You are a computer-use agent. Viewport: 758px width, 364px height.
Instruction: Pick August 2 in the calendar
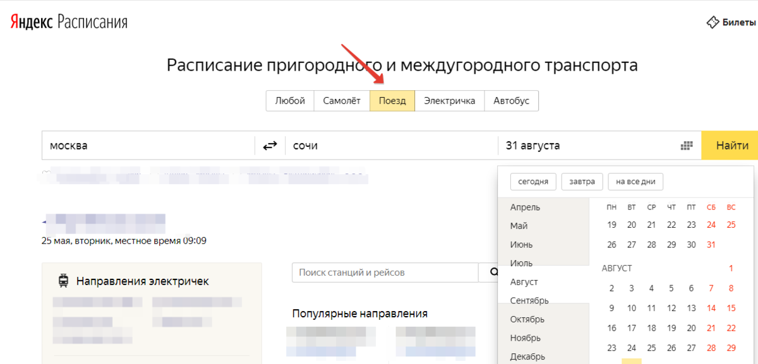(x=611, y=288)
